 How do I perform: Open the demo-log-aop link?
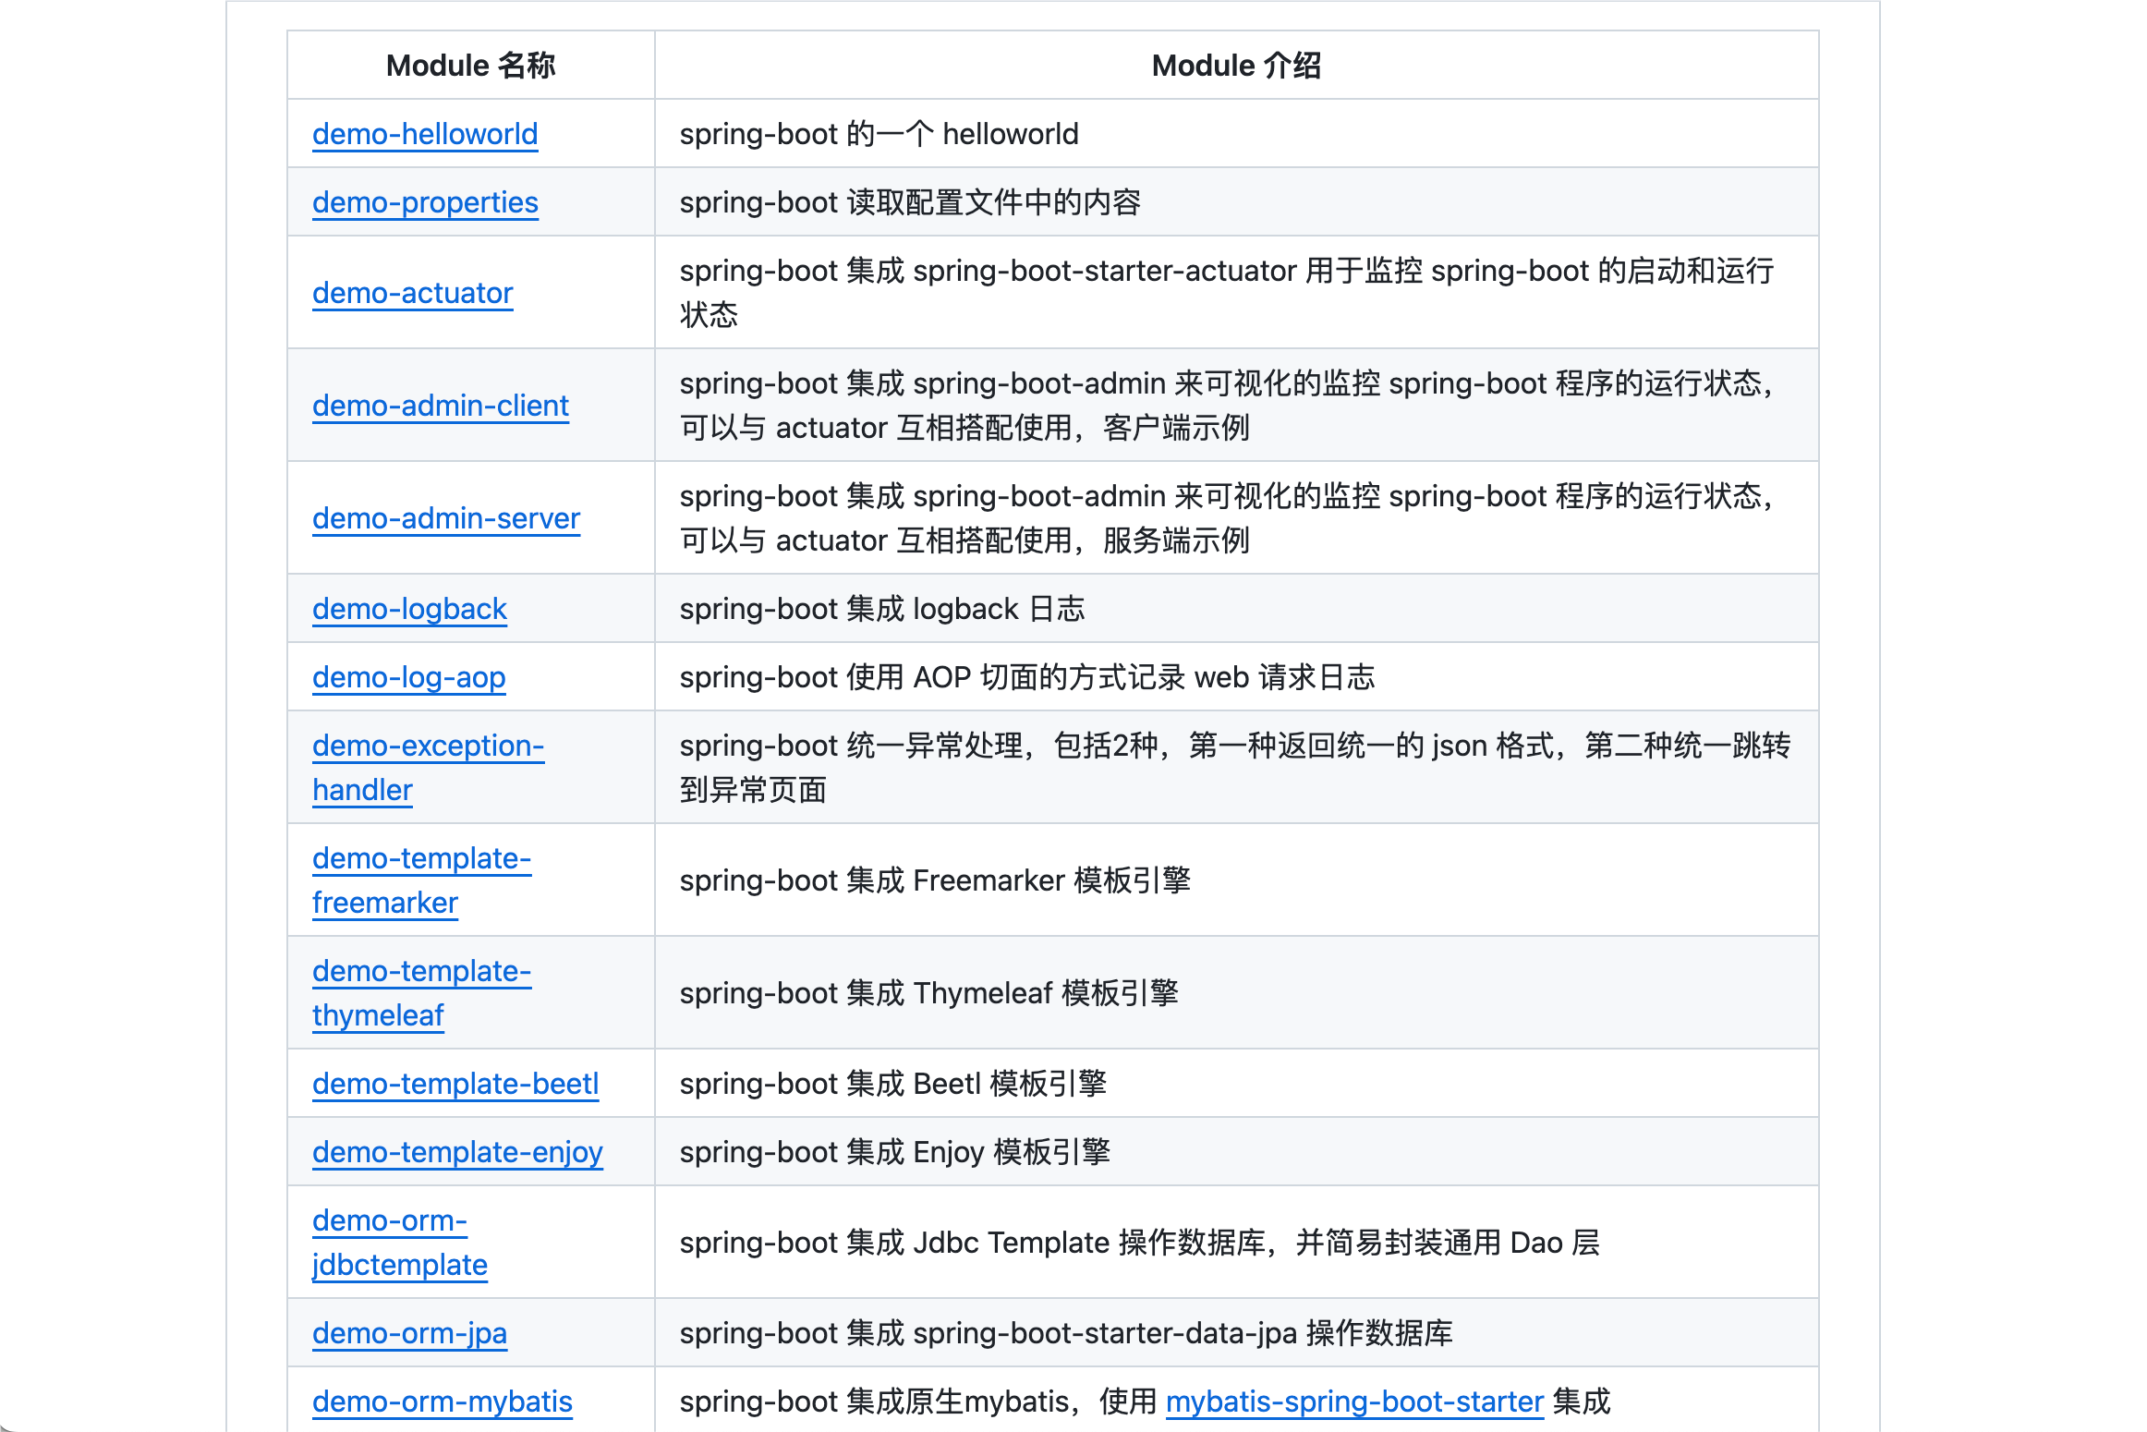(x=409, y=677)
